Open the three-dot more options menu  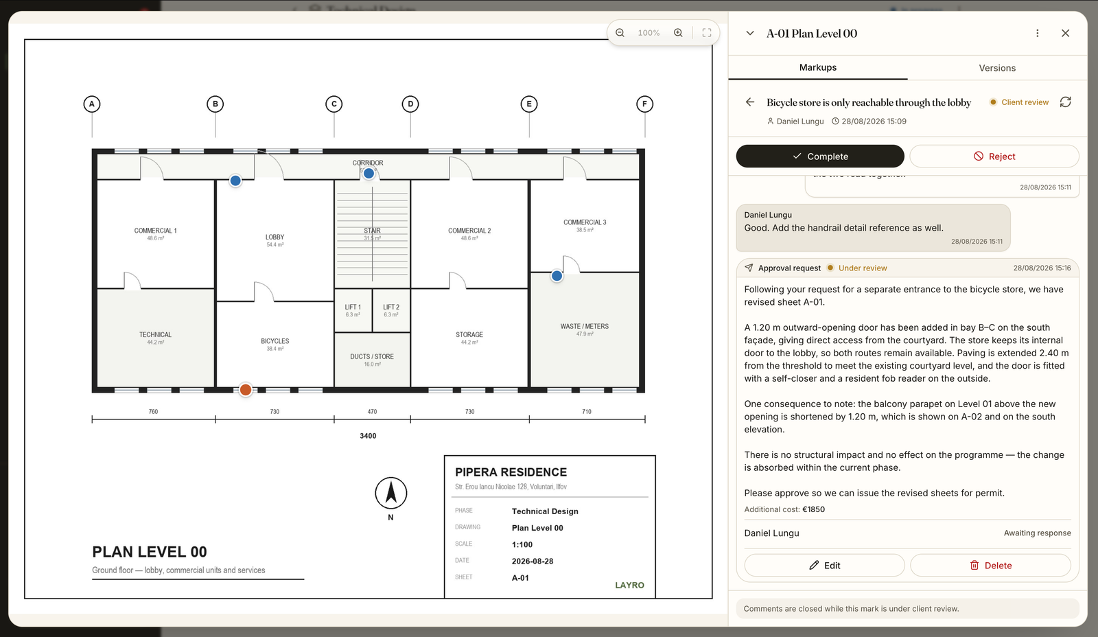(1038, 33)
